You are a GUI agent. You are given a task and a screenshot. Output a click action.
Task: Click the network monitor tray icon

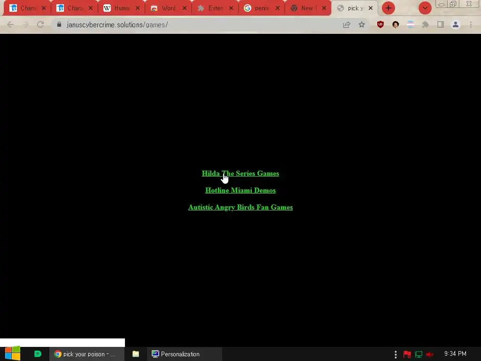click(419, 354)
